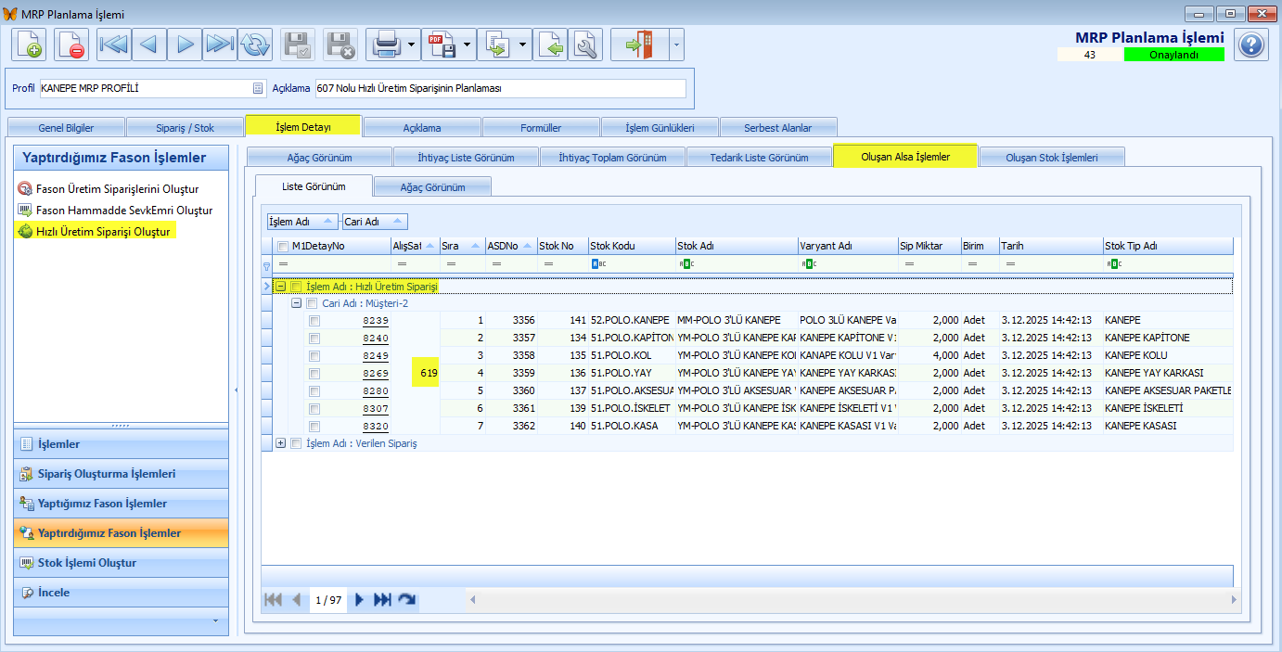Click the printer icon
This screenshot has width=1282, height=652.
point(386,45)
